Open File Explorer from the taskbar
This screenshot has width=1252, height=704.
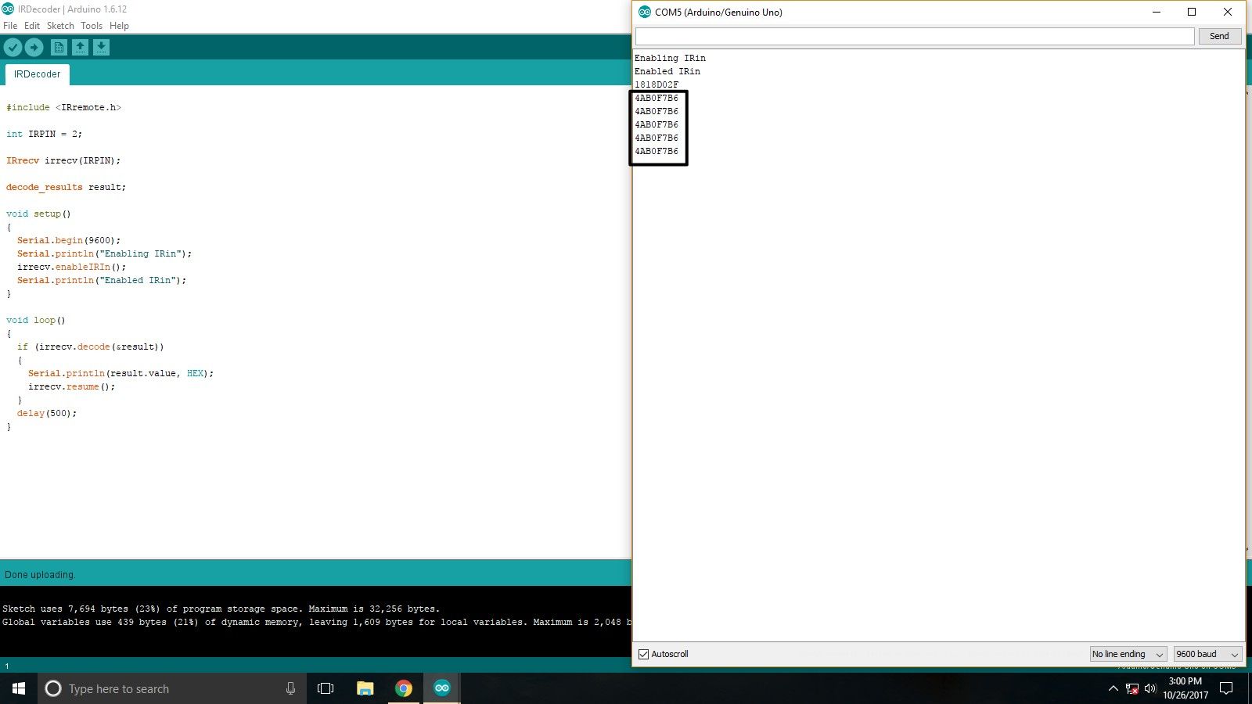365,688
